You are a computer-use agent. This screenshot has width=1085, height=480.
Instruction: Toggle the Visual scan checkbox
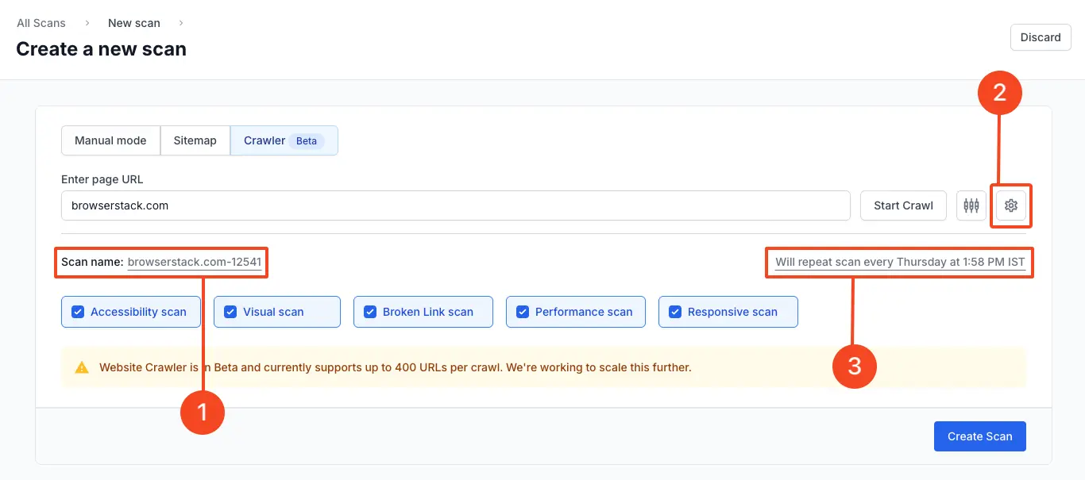230,312
